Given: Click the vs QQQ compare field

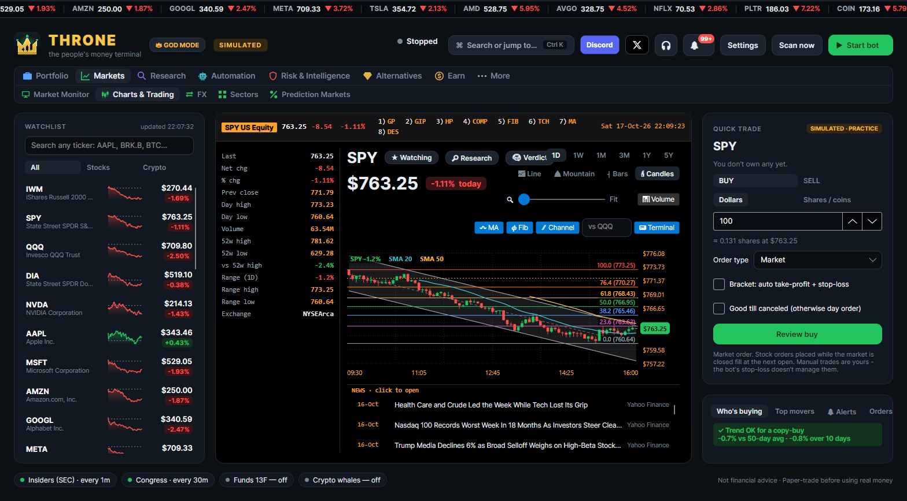Looking at the screenshot, I should [606, 227].
